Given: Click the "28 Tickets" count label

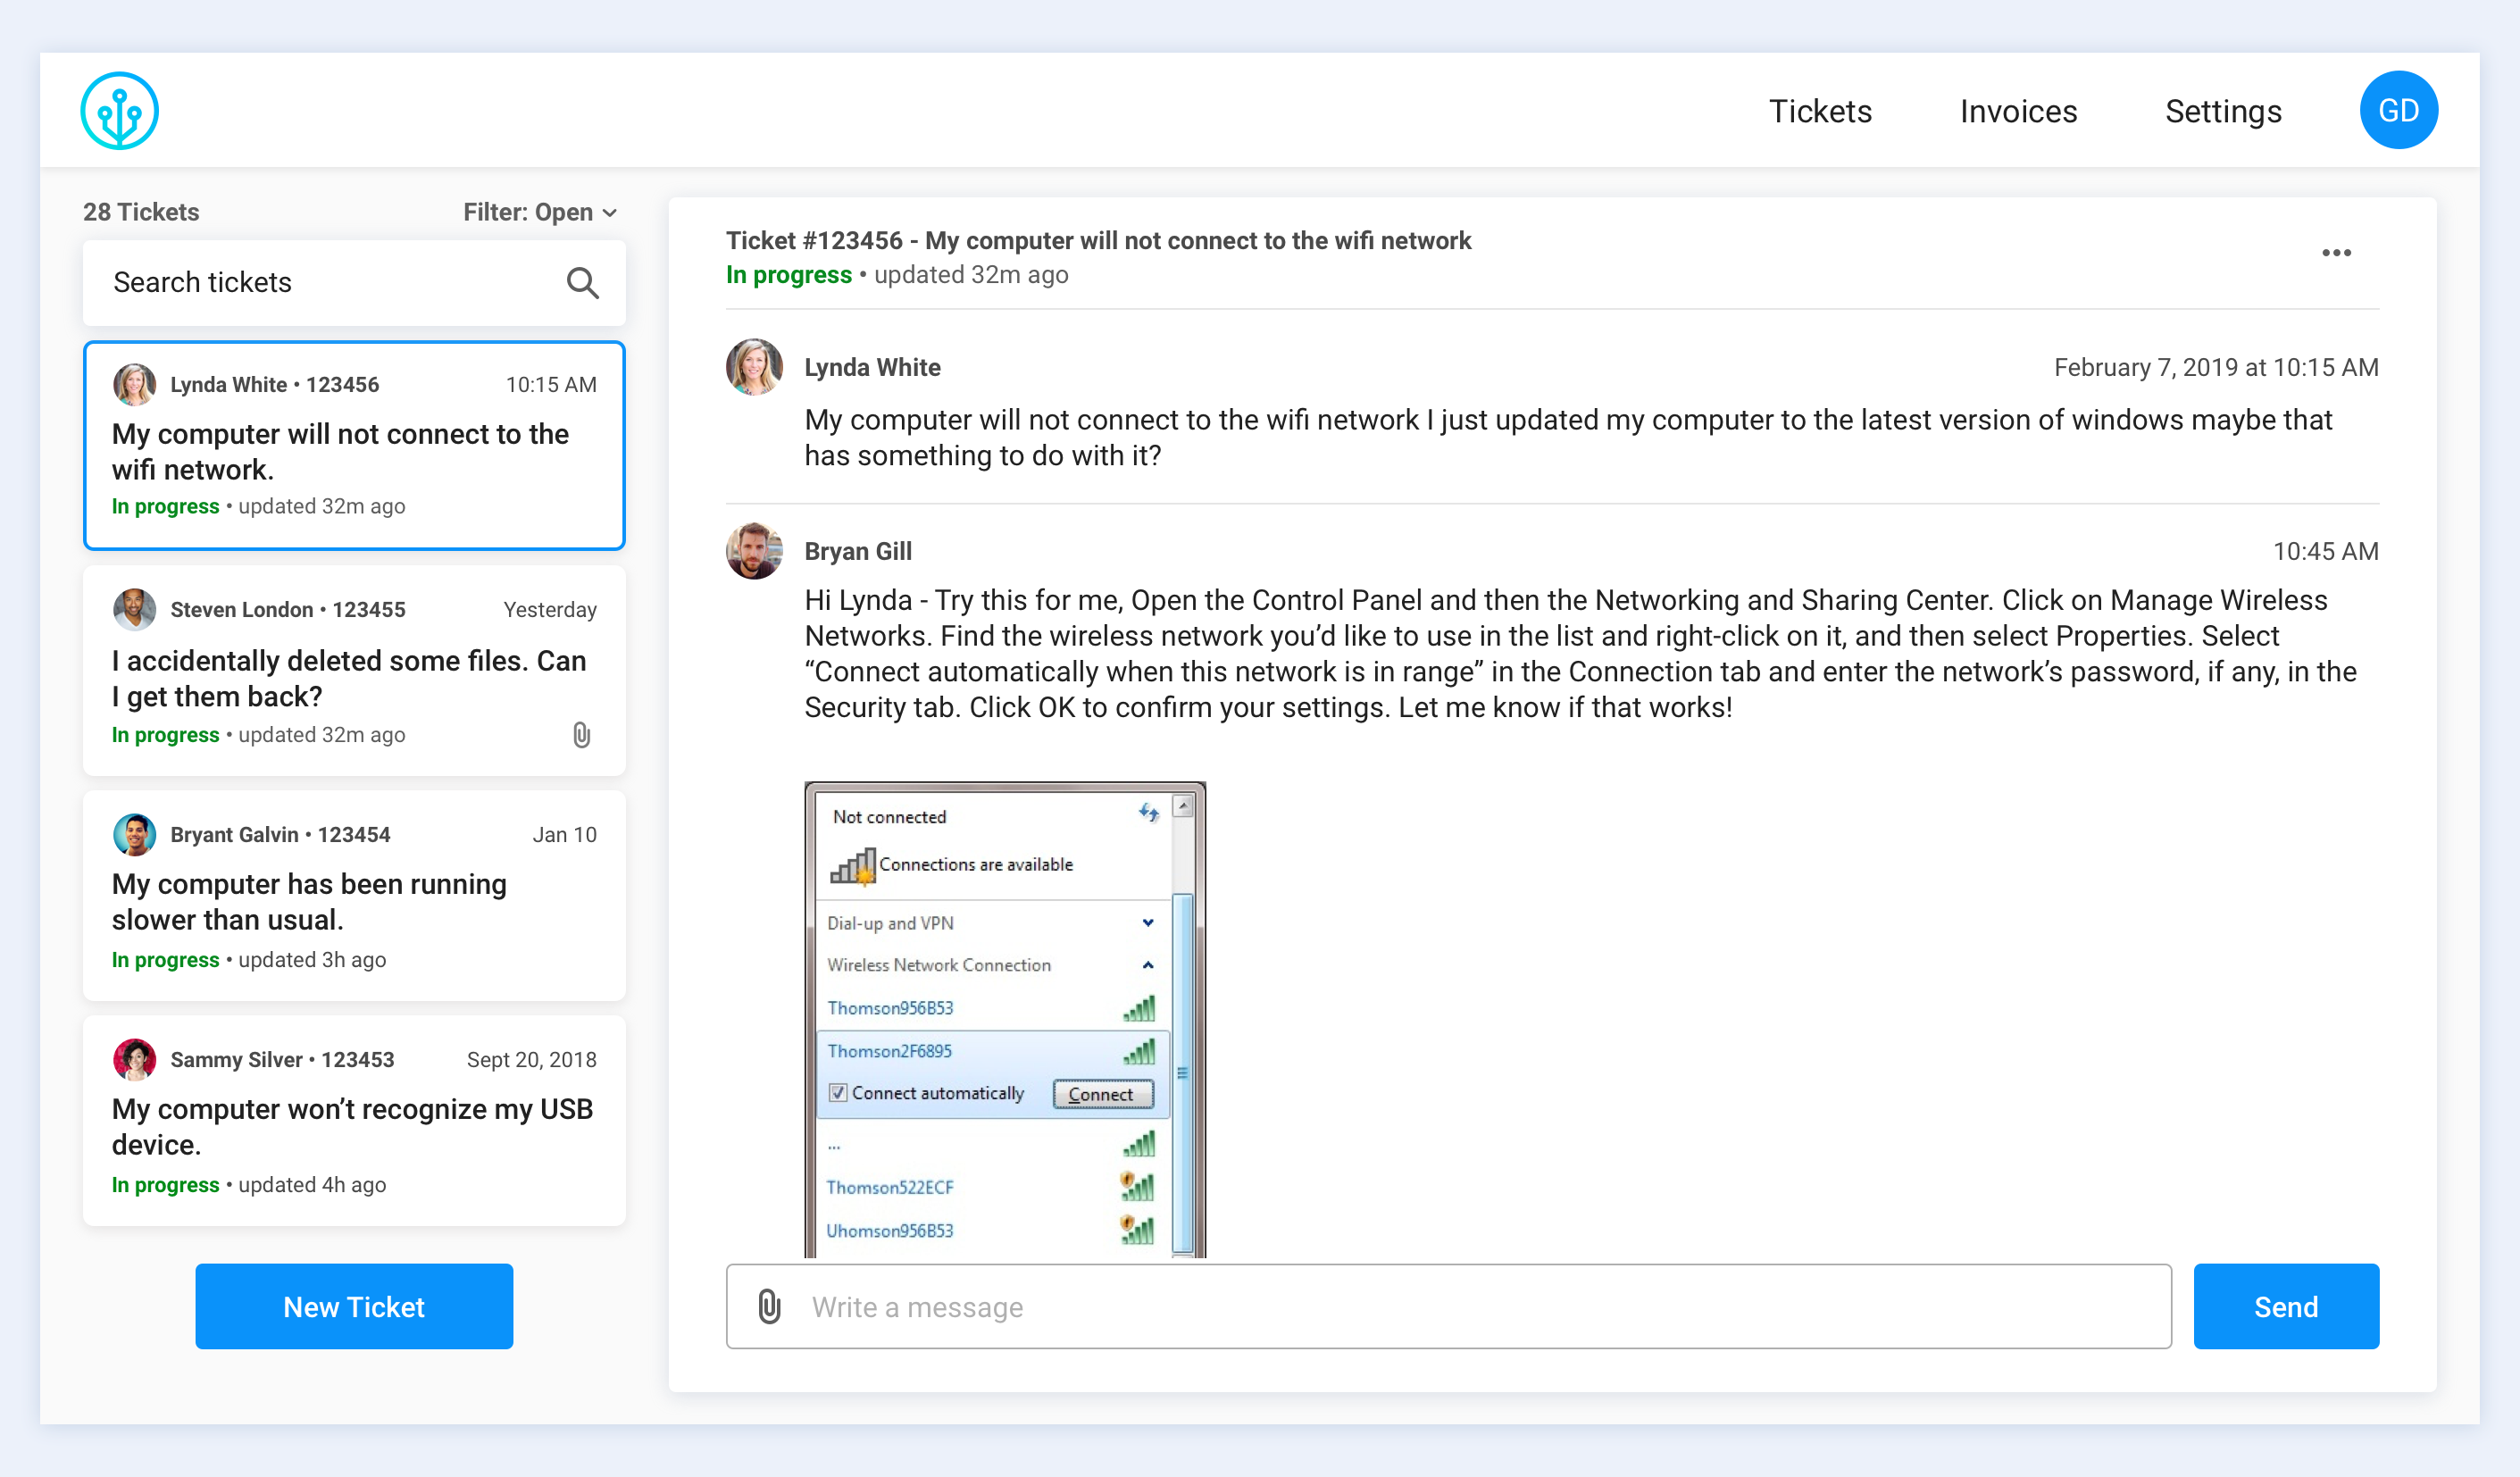Looking at the screenshot, I should [141, 212].
